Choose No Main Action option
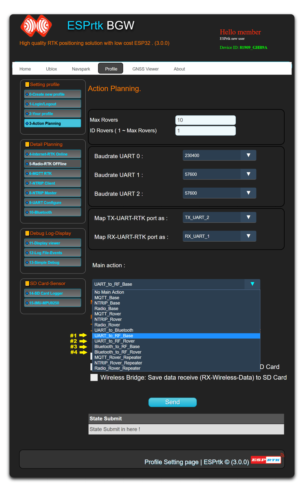 (x=176, y=292)
